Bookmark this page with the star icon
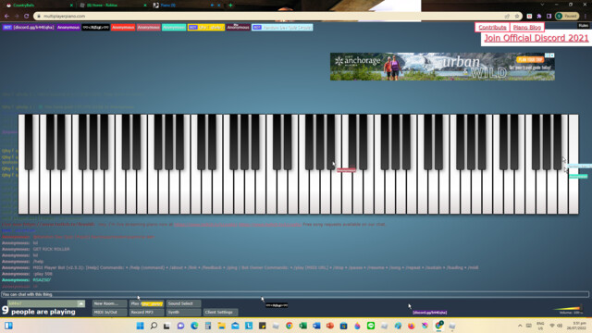Viewport: 592px width, 333px height. click(x=517, y=17)
